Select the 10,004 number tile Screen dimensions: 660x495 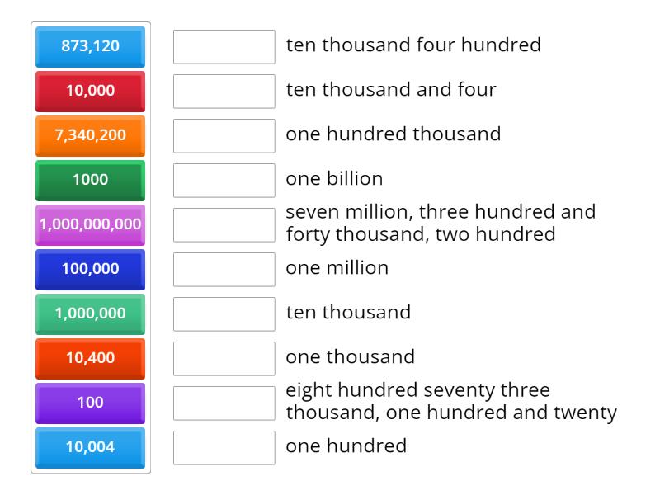[x=90, y=447]
